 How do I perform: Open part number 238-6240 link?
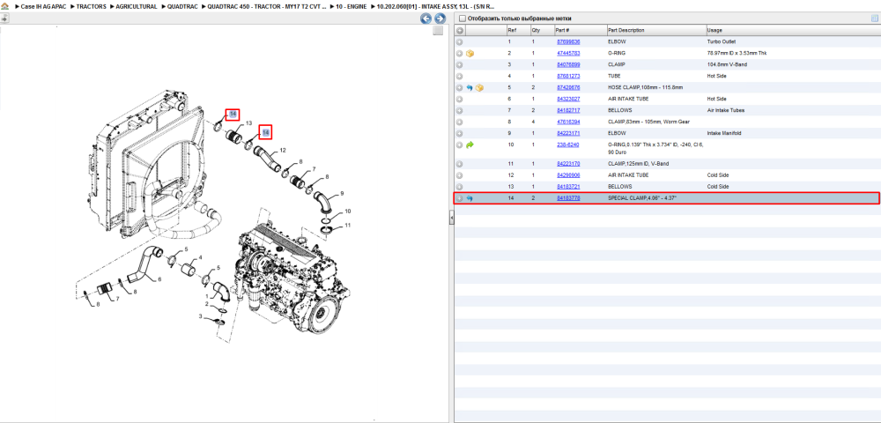pyautogui.click(x=567, y=145)
